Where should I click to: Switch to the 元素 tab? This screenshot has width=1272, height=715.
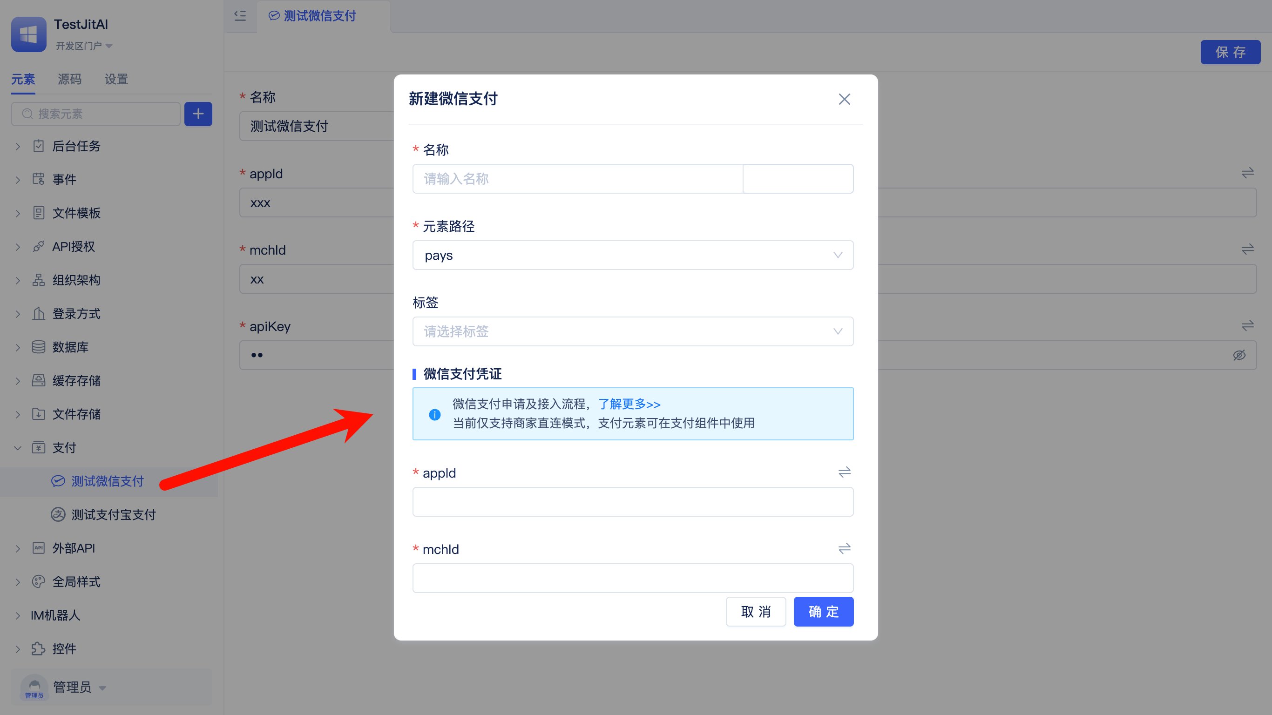[x=23, y=79]
